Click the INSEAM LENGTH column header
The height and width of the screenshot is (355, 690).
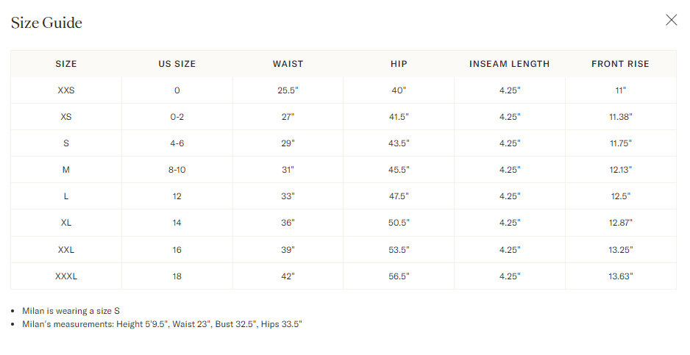click(x=510, y=64)
